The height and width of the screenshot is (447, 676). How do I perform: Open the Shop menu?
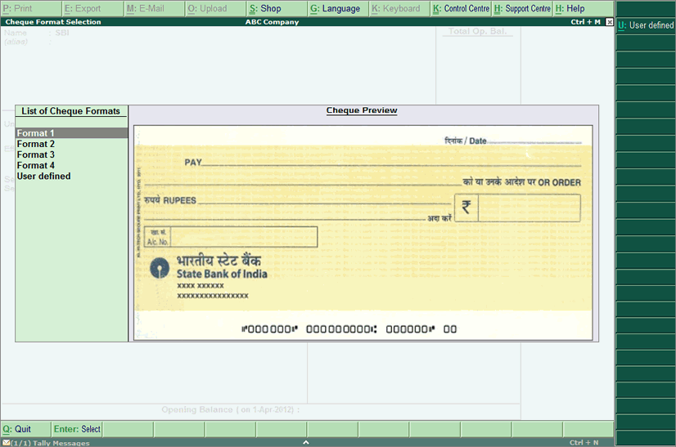(277, 9)
